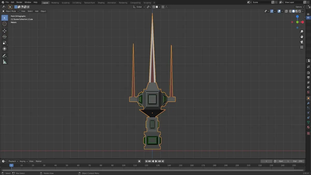Enable wireframe viewport shading
Screen dimensions: 311x175
tap(291, 11)
